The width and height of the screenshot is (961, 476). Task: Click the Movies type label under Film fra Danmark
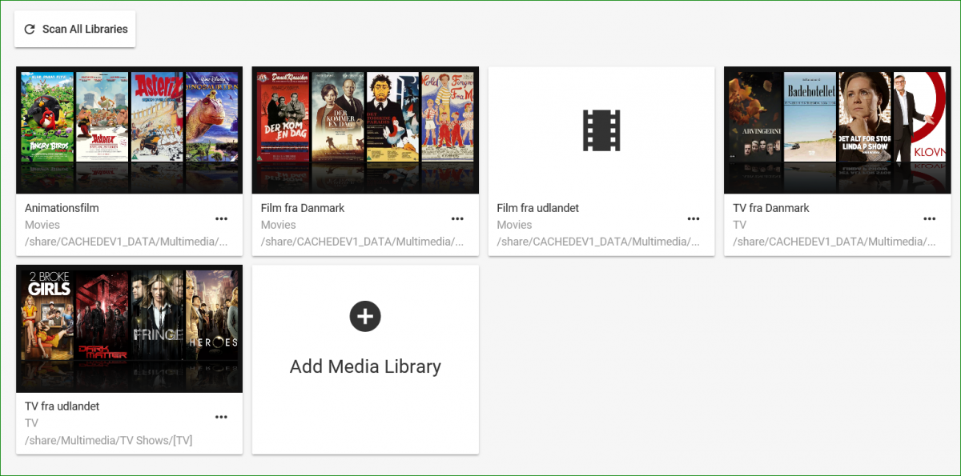click(279, 225)
